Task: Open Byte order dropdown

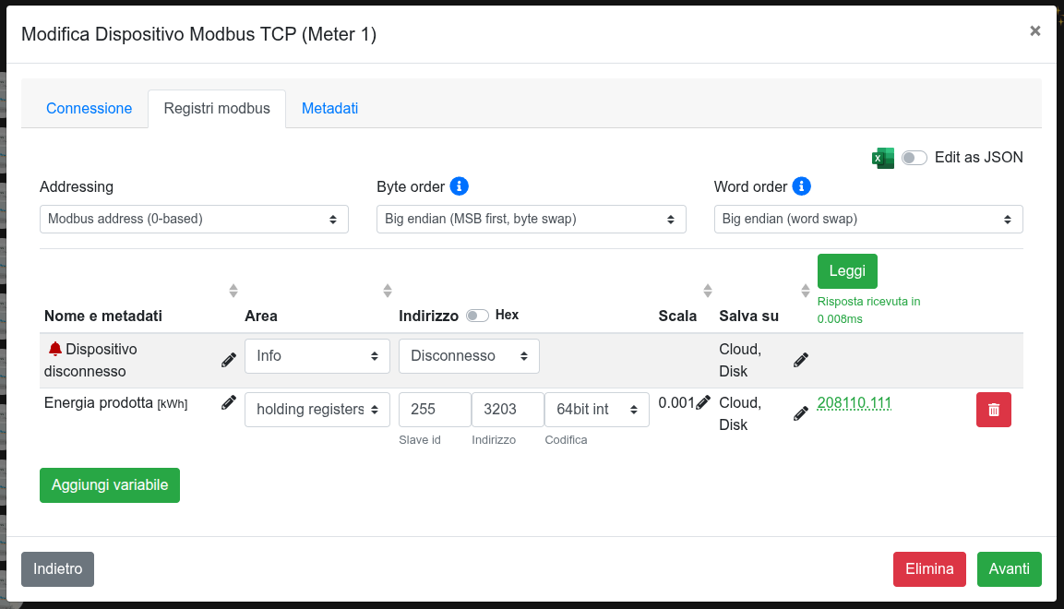Action: [531, 220]
